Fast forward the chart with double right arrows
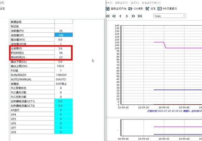 coord(133,16)
